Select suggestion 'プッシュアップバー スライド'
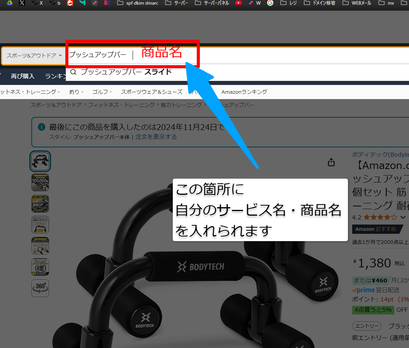 [126, 72]
